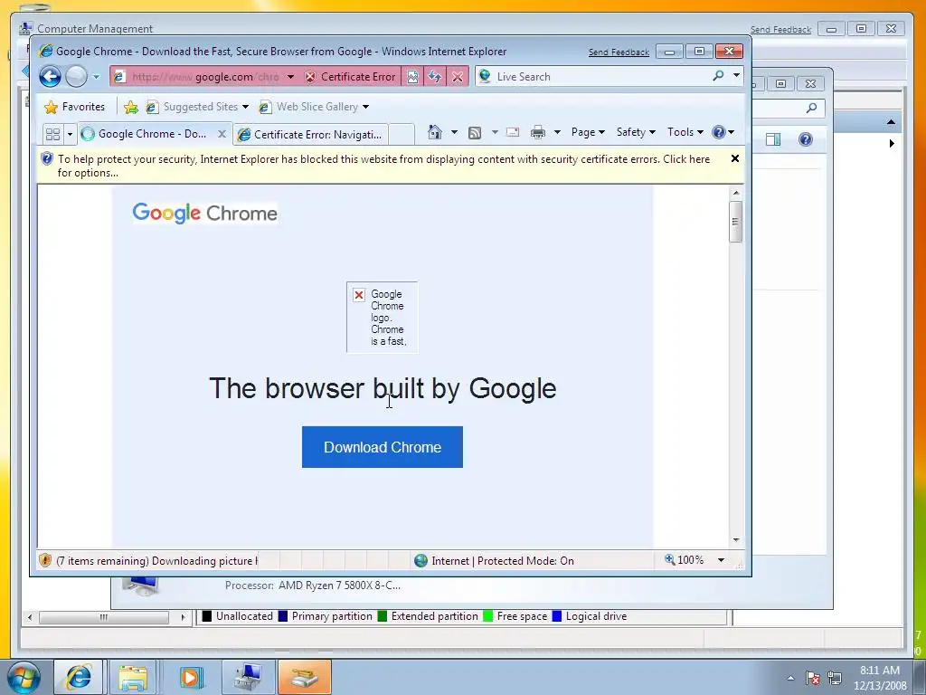
Task: Switch to Certificate Error: Navigati... tab
Action: 310,135
